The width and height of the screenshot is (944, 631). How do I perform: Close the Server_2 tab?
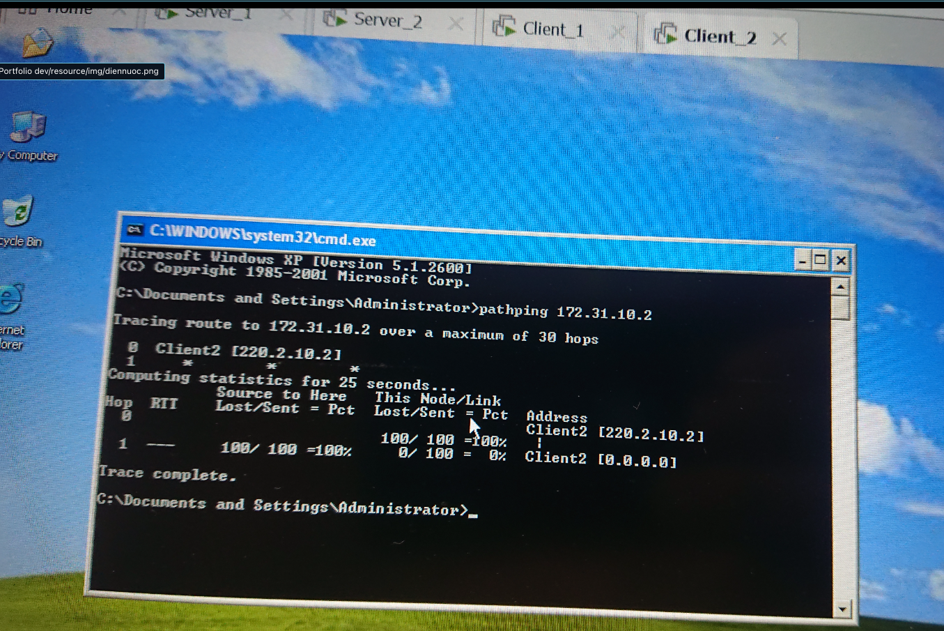pos(456,24)
